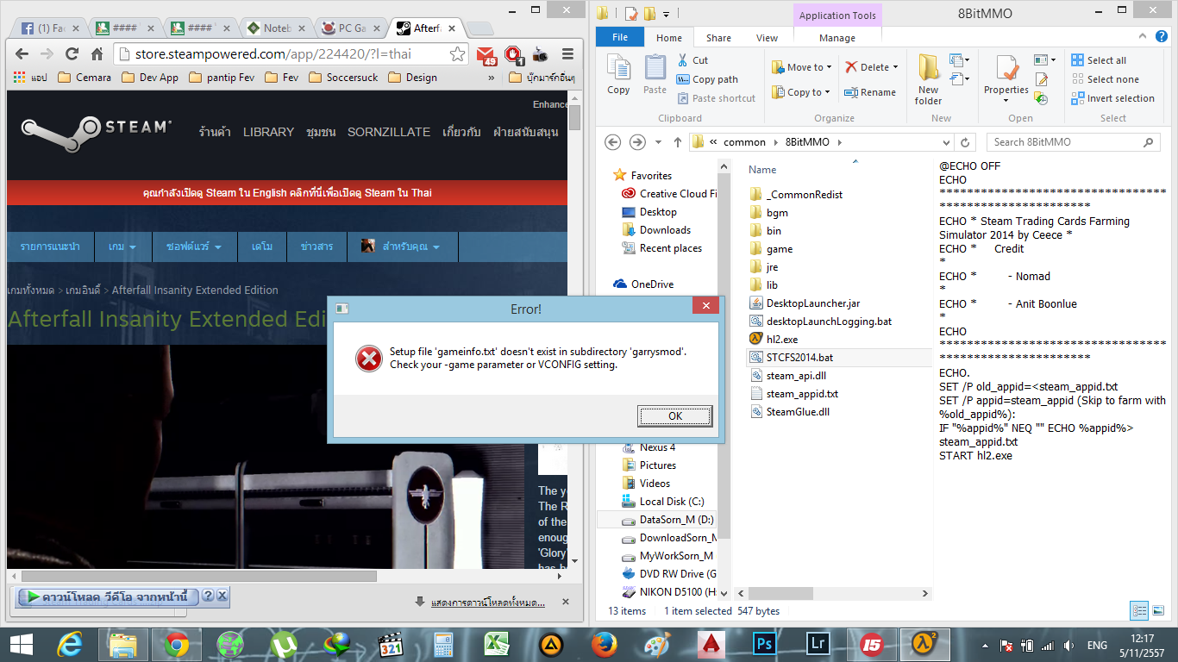The width and height of the screenshot is (1178, 662).
Task: Open the Chrome hamburger menu
Action: (x=566, y=53)
